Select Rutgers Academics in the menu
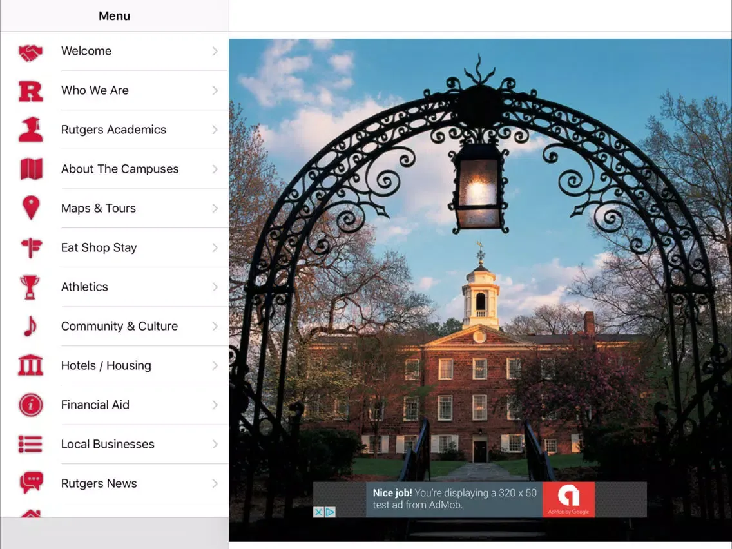This screenshot has height=549, width=732. [115, 130]
